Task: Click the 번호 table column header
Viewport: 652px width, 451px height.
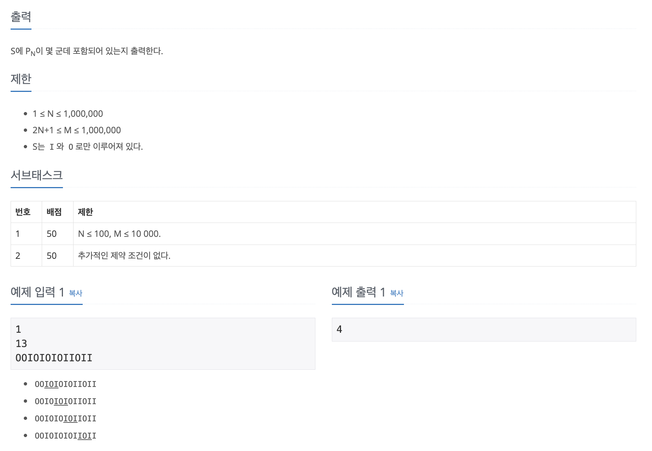Action: click(x=23, y=212)
